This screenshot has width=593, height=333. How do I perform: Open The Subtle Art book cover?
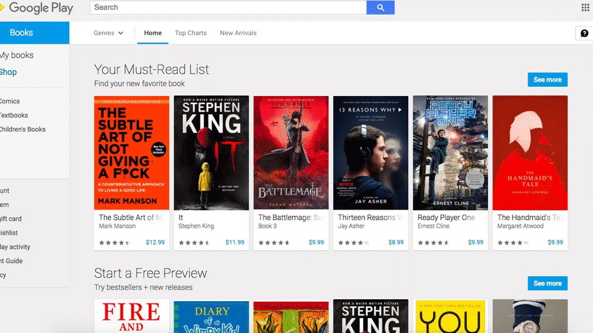coord(132,153)
